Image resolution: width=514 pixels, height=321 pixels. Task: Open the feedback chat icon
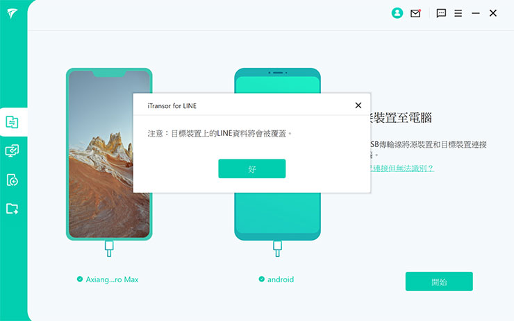[x=441, y=13]
